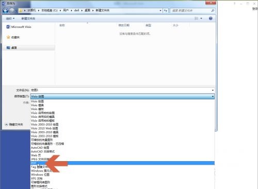This screenshot has height=189, width=258.
Task: Go to 用户 in the address breadcrumb
Action: pyautogui.click(x=66, y=10)
